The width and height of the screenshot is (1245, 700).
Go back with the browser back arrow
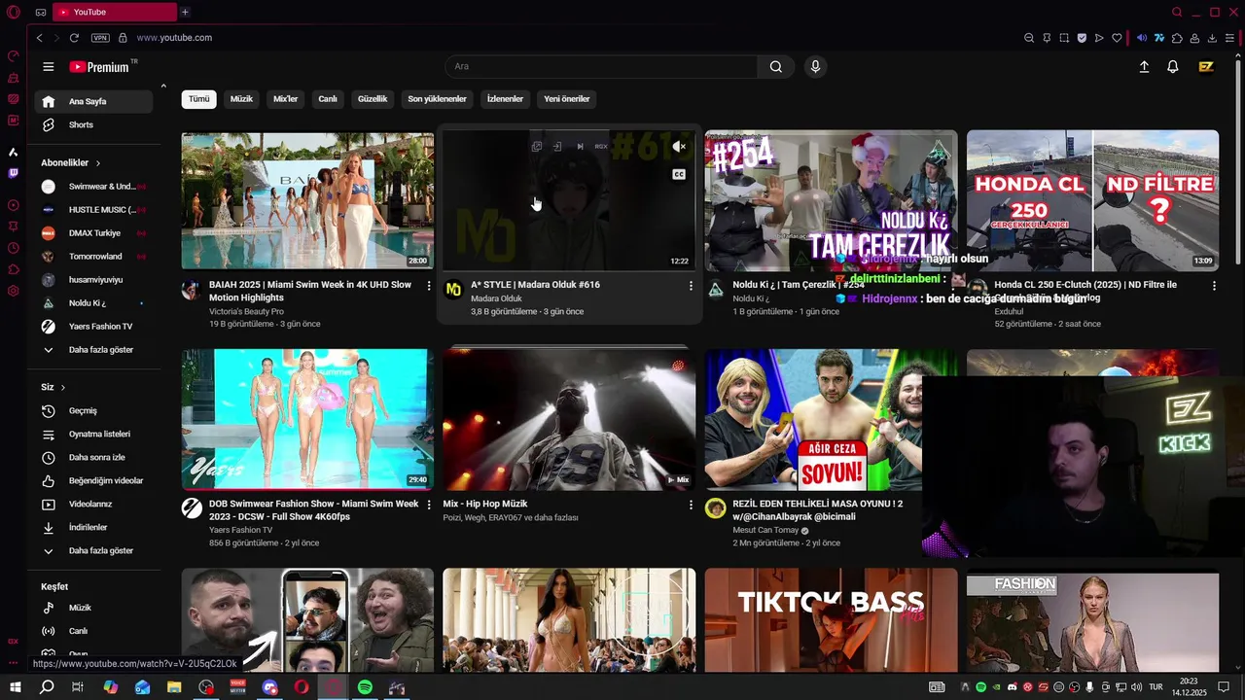pyautogui.click(x=39, y=38)
